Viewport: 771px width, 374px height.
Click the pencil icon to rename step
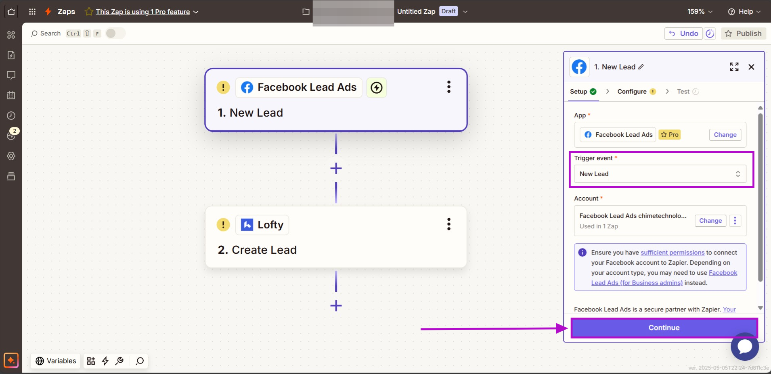(x=641, y=67)
